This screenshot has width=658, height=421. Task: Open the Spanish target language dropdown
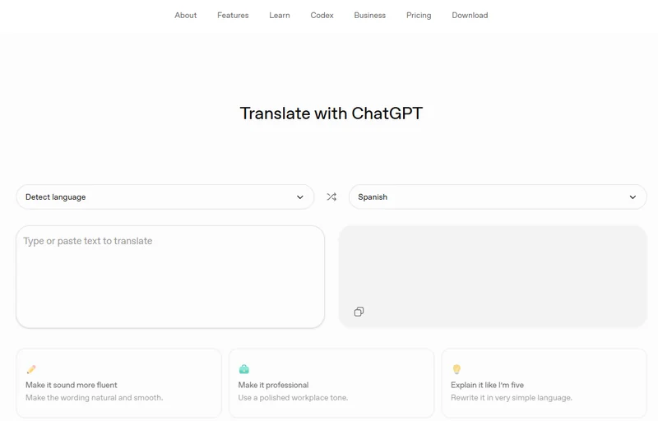498,197
